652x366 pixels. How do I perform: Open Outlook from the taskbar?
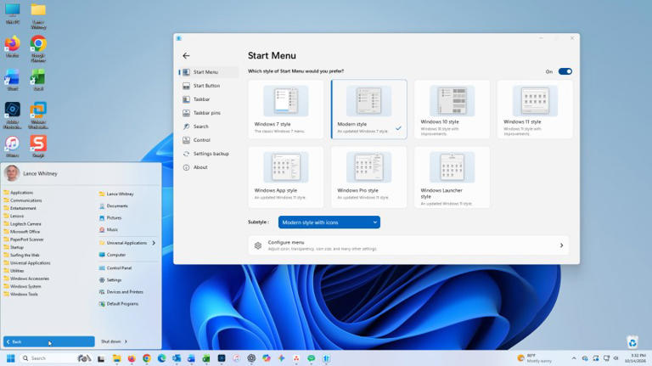(x=177, y=358)
